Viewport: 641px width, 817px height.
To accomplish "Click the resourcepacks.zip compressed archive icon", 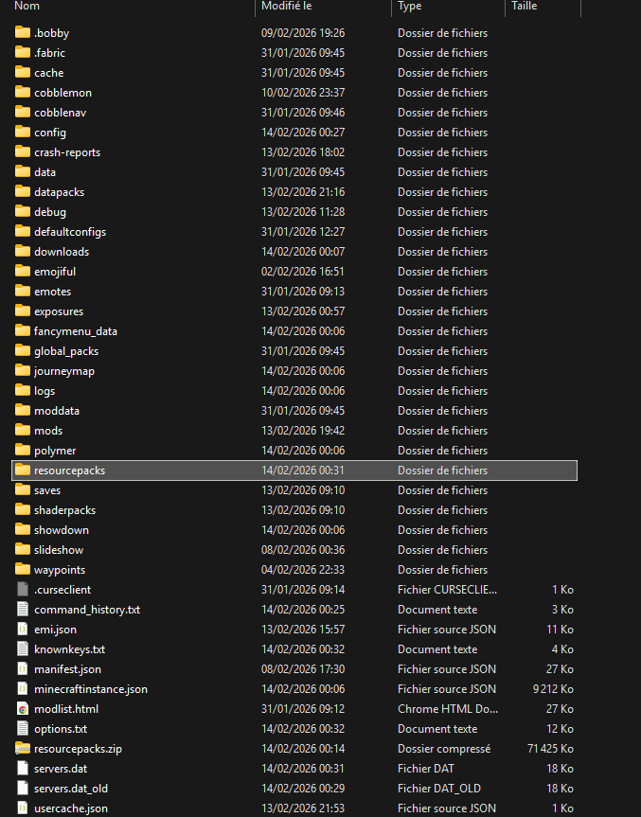I will [x=23, y=749].
